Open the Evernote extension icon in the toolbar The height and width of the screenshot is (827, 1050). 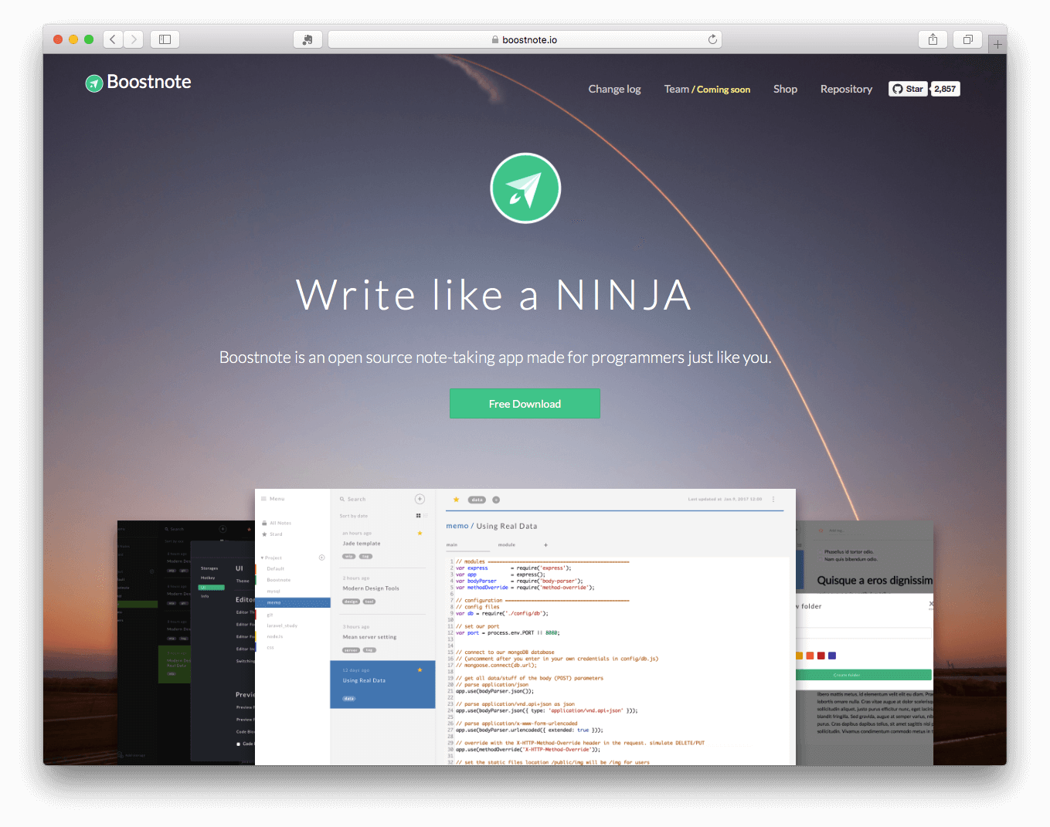308,39
